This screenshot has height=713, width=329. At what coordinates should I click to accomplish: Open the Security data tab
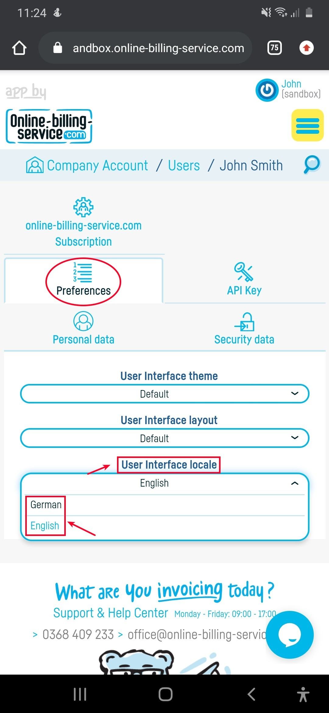click(244, 328)
